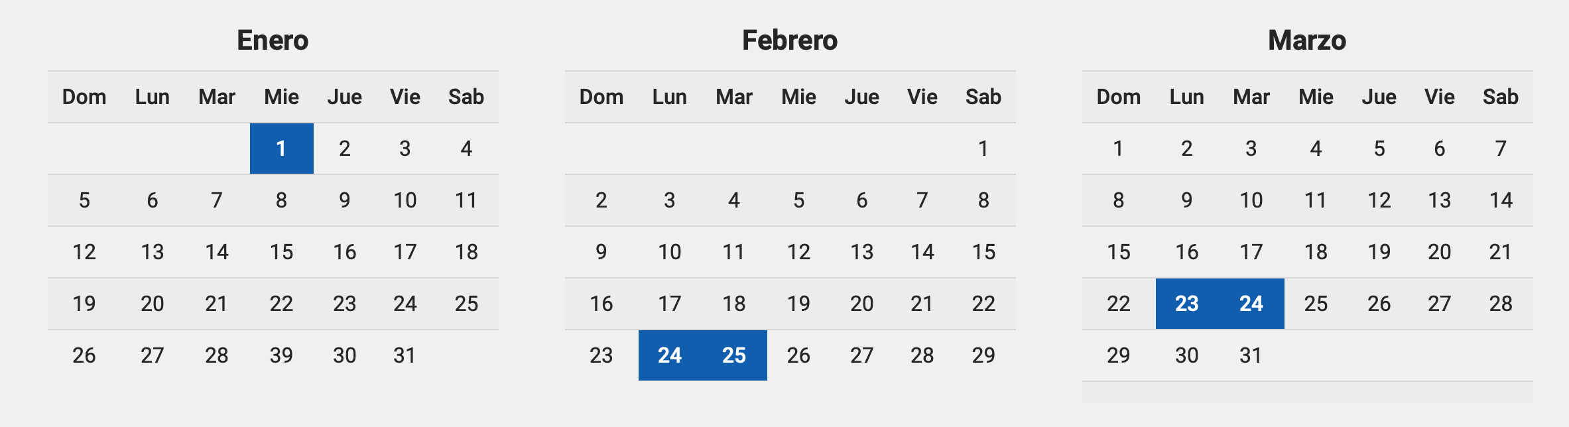Select day 29 in Febrero

[x=983, y=355]
